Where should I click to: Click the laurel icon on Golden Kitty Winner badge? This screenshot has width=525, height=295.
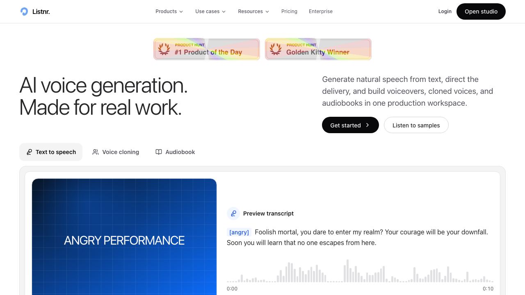click(x=276, y=49)
